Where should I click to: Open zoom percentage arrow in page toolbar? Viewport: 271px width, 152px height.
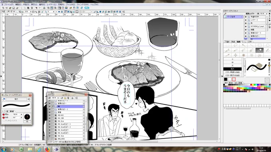(x=31, y=12)
